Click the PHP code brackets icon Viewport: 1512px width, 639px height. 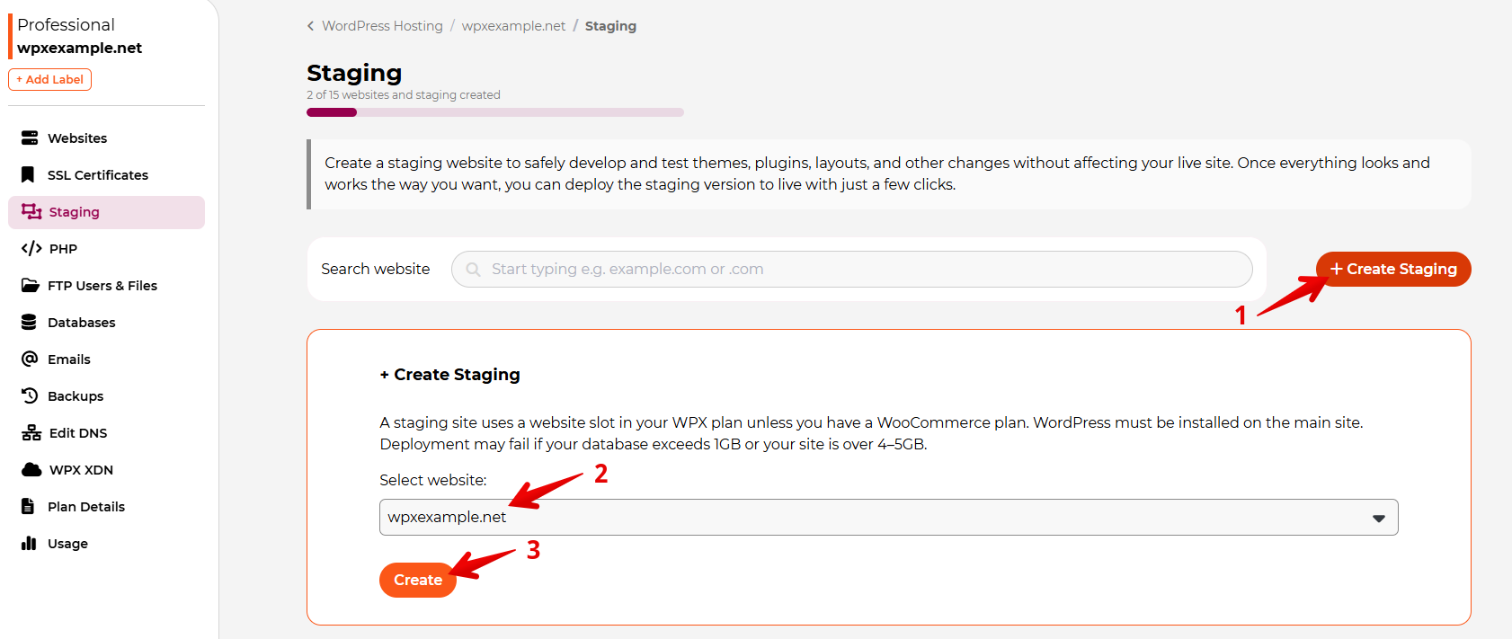click(31, 248)
